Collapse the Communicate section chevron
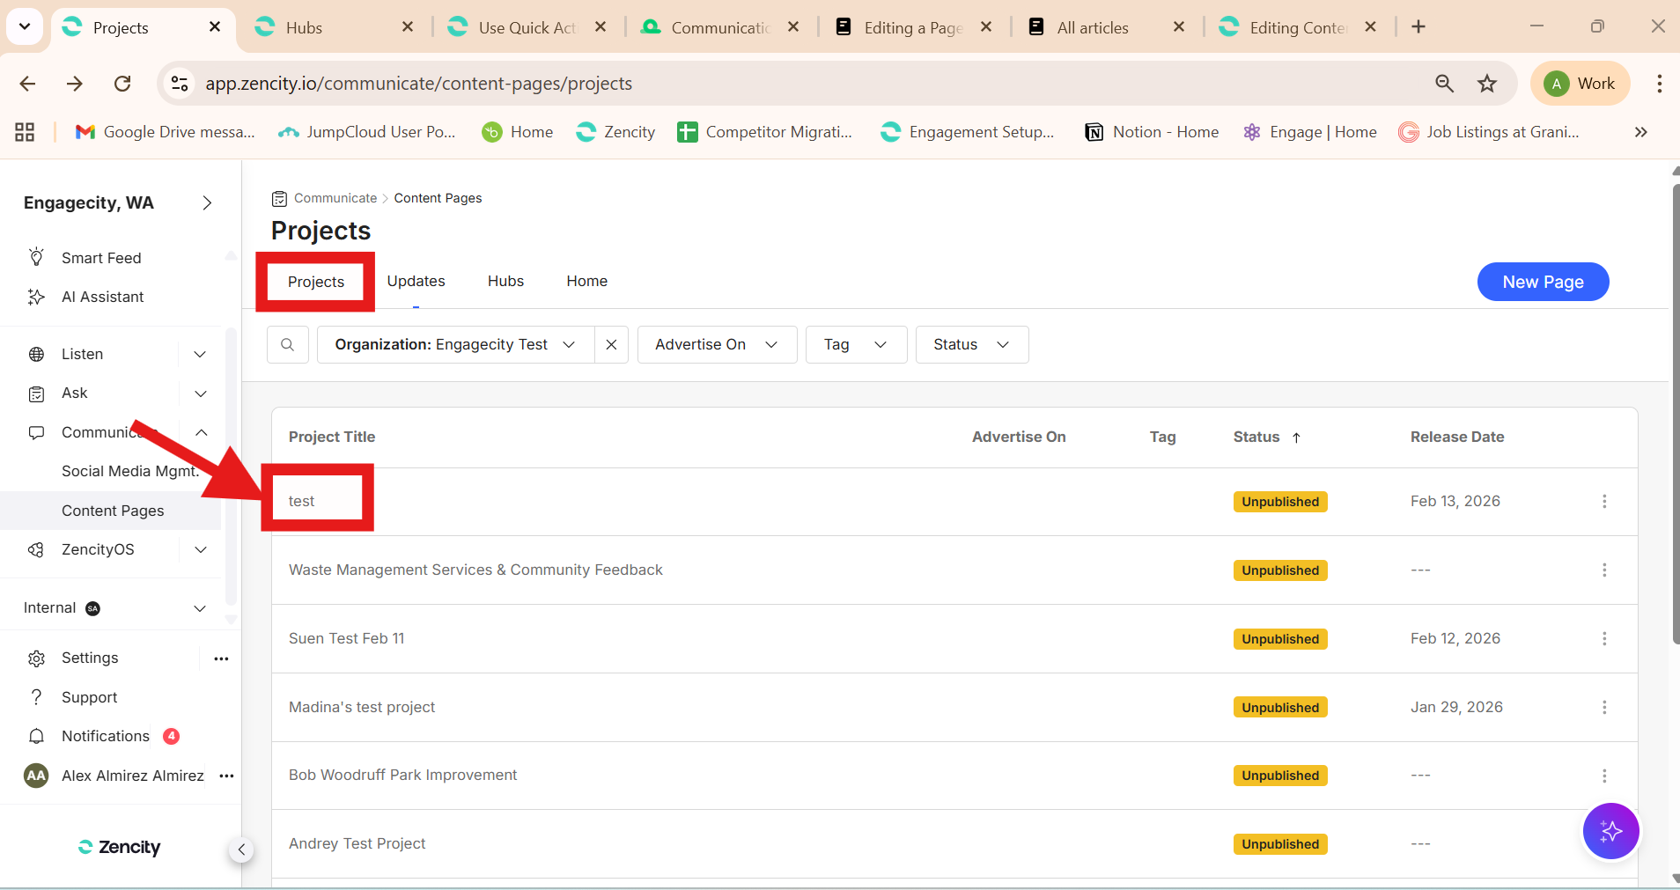Image resolution: width=1680 pixels, height=890 pixels. [x=201, y=432]
